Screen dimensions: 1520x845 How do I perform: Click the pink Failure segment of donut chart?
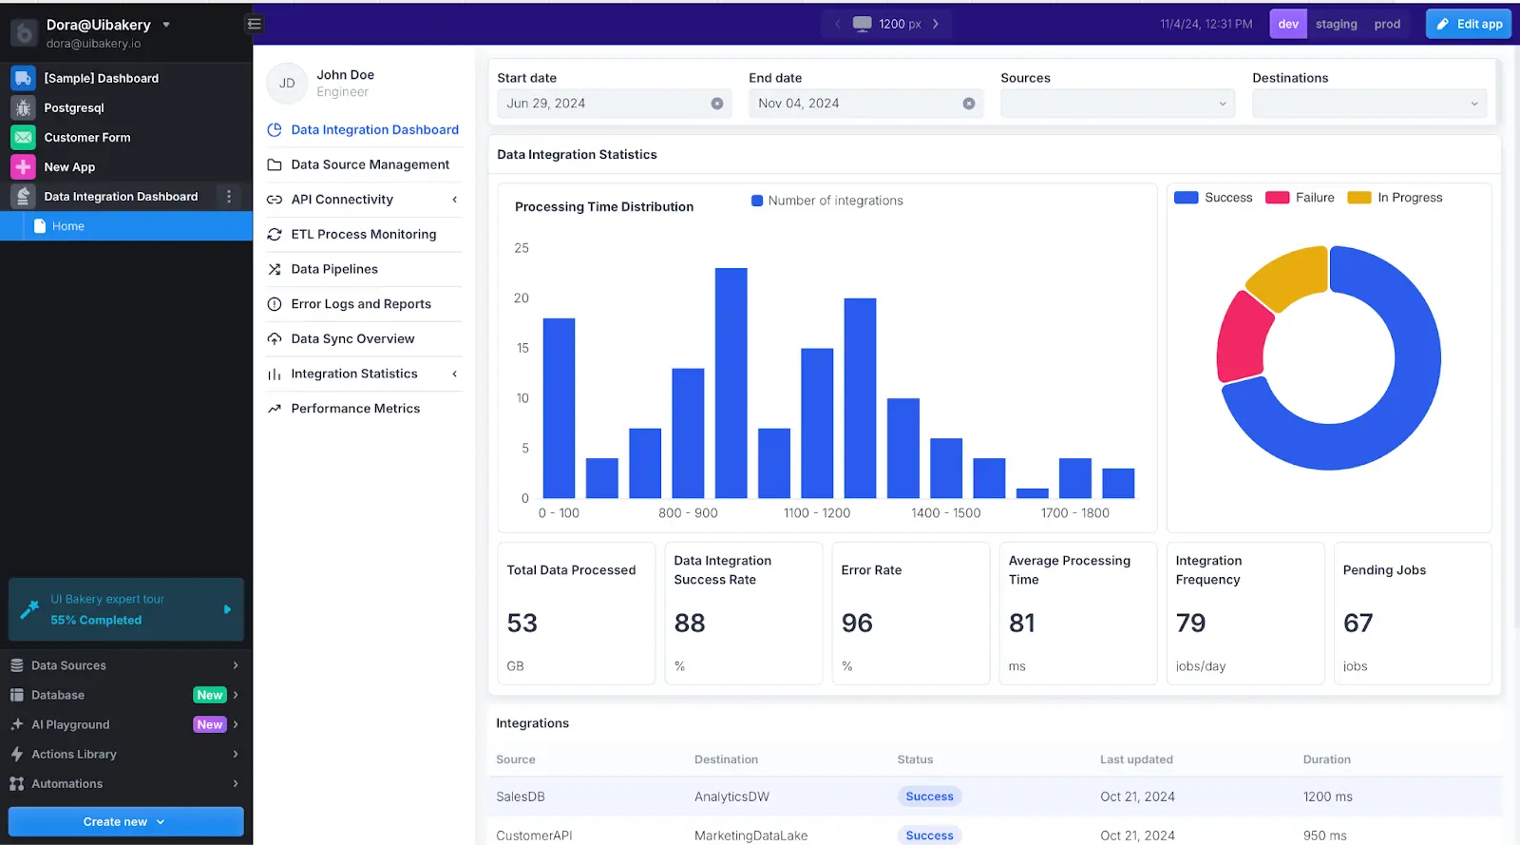click(x=1243, y=338)
